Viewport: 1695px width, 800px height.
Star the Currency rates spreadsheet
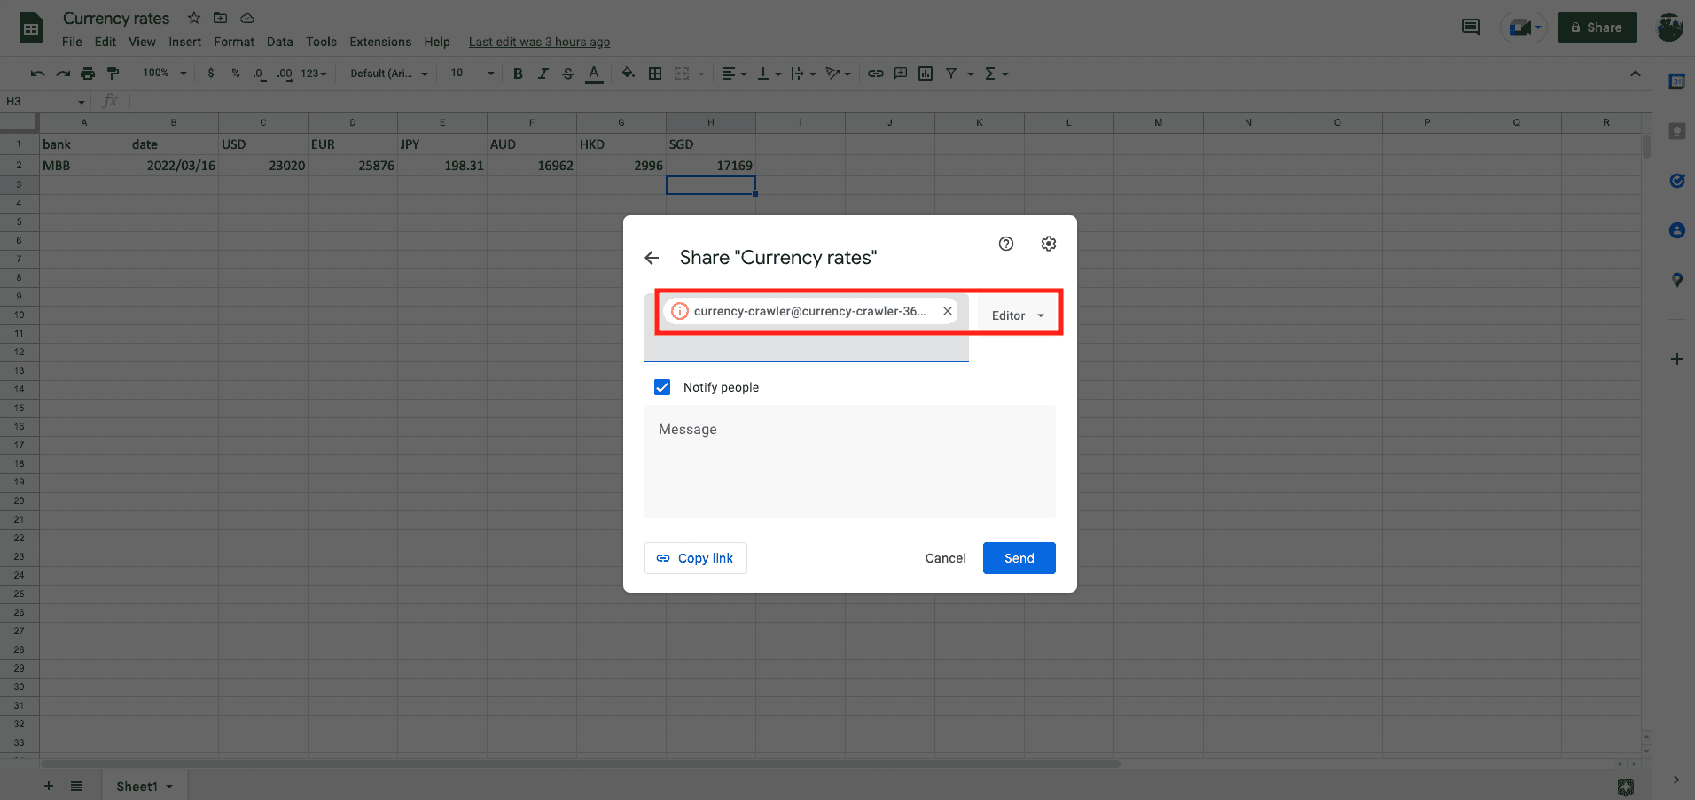pyautogui.click(x=193, y=18)
